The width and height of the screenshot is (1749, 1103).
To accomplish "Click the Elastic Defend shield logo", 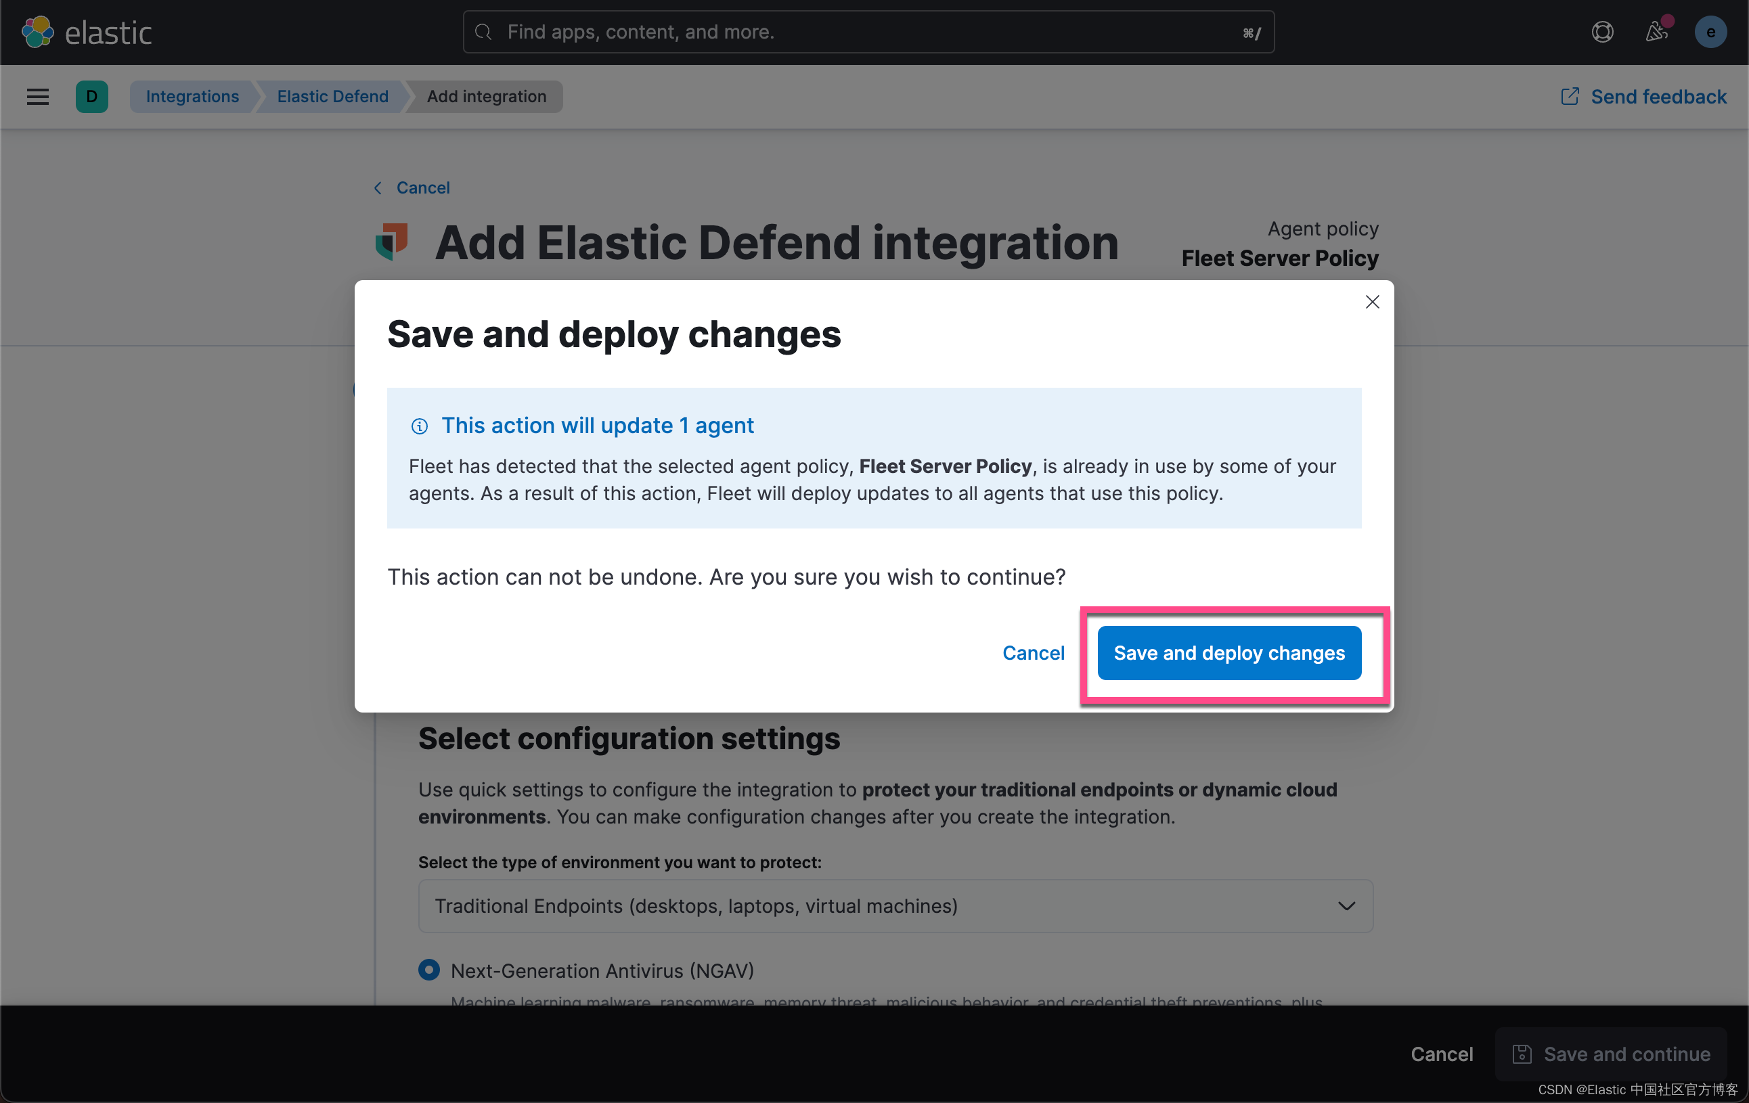I will [391, 241].
